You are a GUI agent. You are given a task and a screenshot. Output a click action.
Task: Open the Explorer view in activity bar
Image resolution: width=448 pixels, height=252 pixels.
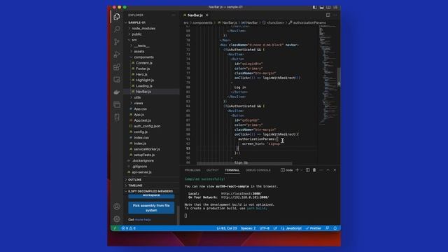(x=117, y=17)
